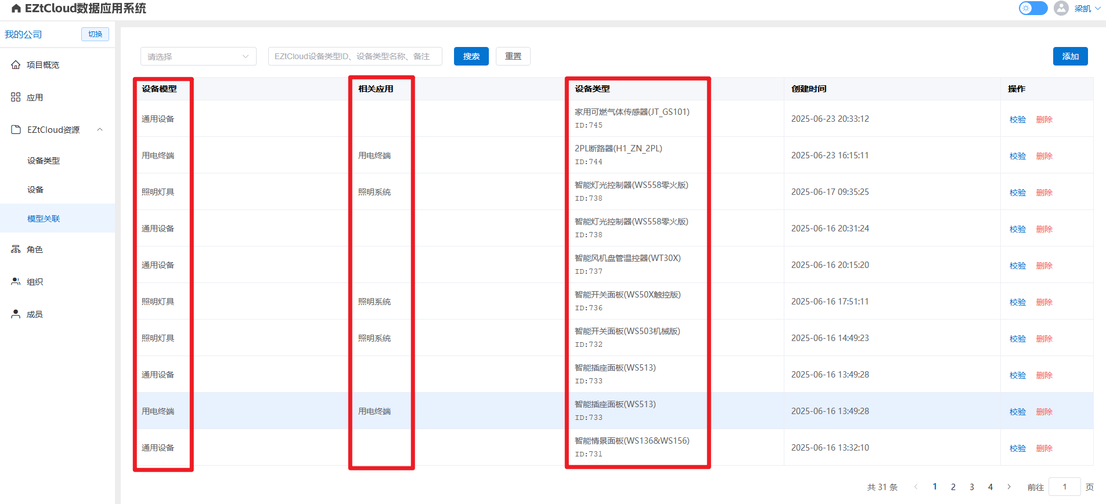Go to page 3 in pagination
Viewport: 1106px width, 504px height.
[x=971, y=487]
